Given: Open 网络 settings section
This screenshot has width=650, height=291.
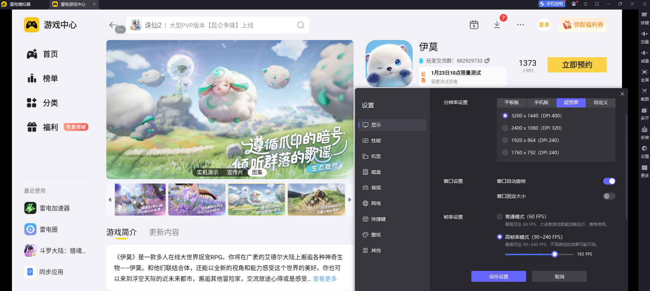Looking at the screenshot, I should point(392,203).
